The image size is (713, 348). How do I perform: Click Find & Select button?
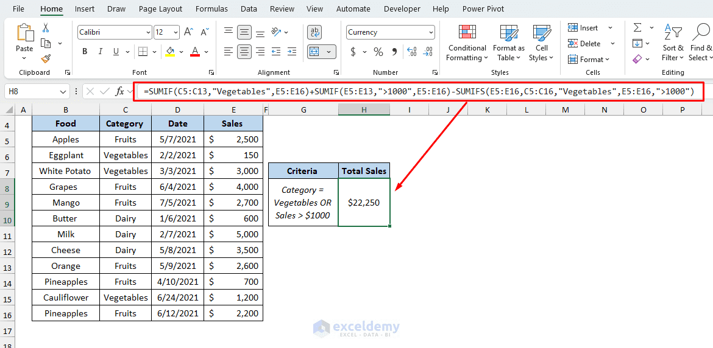[x=700, y=43]
